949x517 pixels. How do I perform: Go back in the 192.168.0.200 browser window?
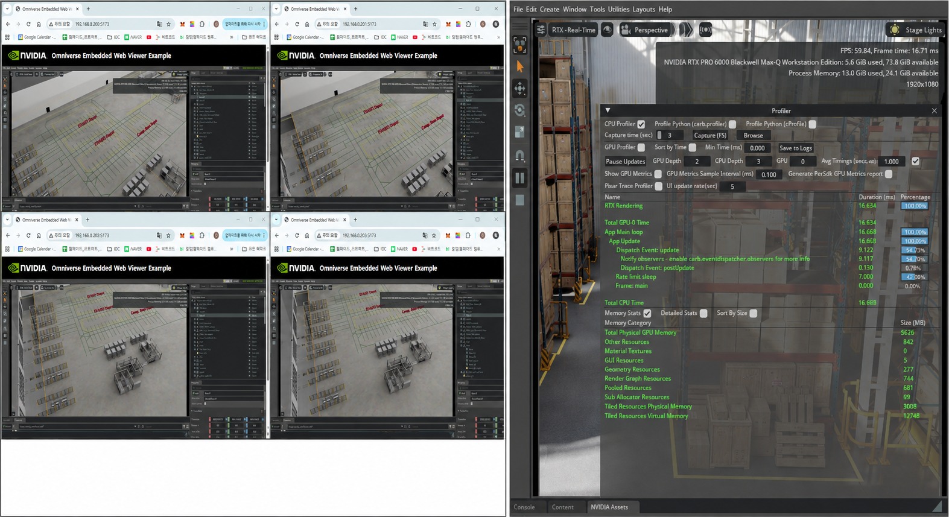tap(8, 24)
